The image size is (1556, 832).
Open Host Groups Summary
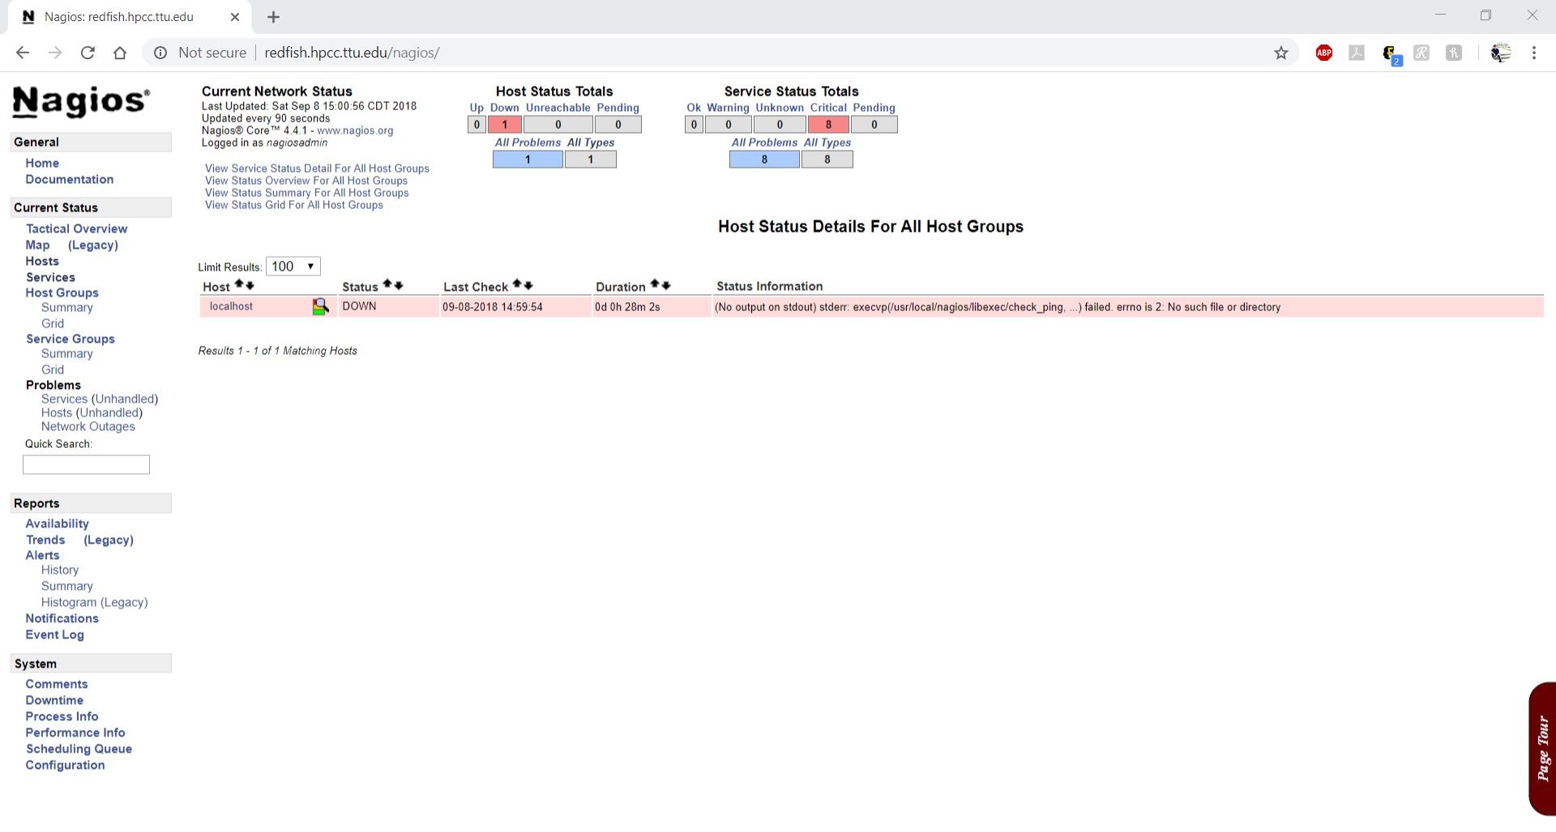(x=67, y=308)
